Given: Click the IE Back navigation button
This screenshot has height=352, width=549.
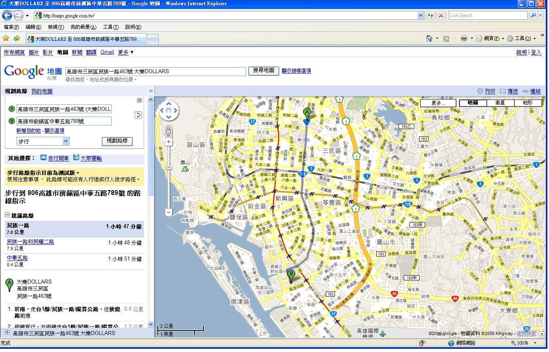Looking at the screenshot, I should click(7, 15).
